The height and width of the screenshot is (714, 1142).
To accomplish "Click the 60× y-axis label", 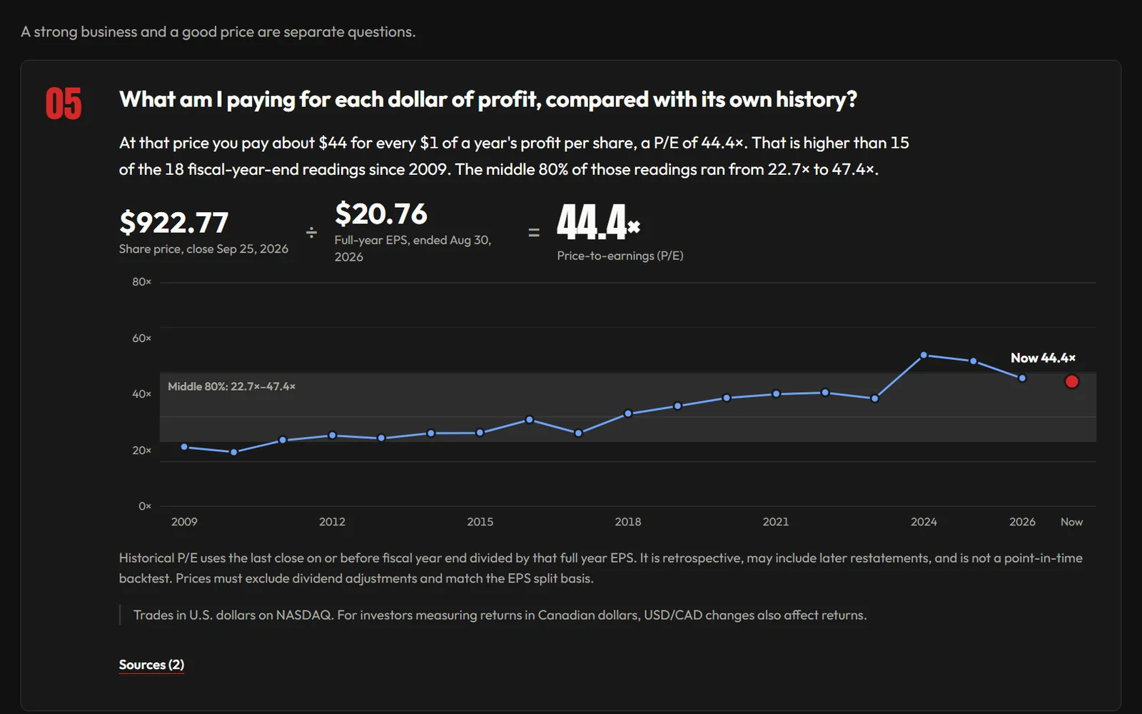I will coord(141,338).
